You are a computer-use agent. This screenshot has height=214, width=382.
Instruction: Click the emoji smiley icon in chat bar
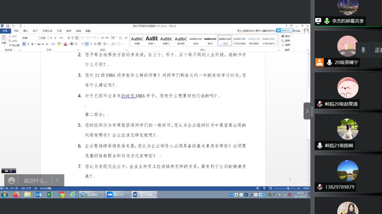(x=12, y=180)
